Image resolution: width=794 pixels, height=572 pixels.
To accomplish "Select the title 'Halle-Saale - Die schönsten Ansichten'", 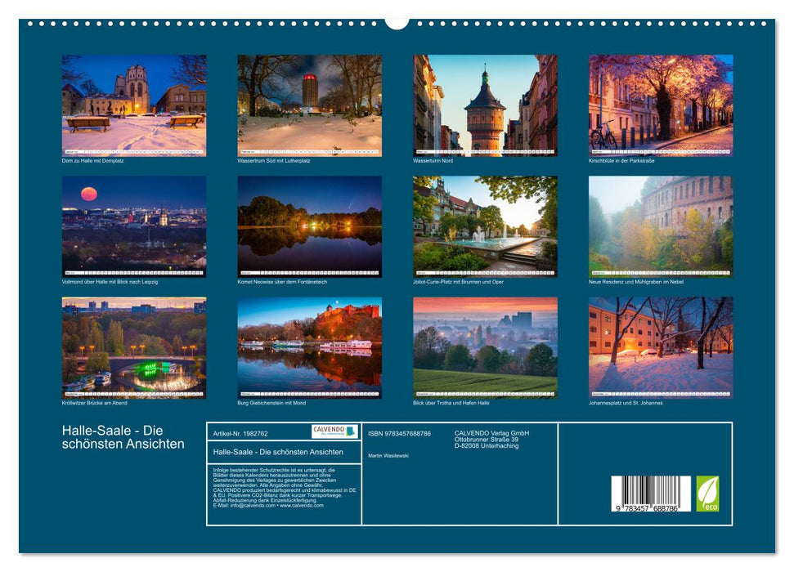I will (124, 437).
